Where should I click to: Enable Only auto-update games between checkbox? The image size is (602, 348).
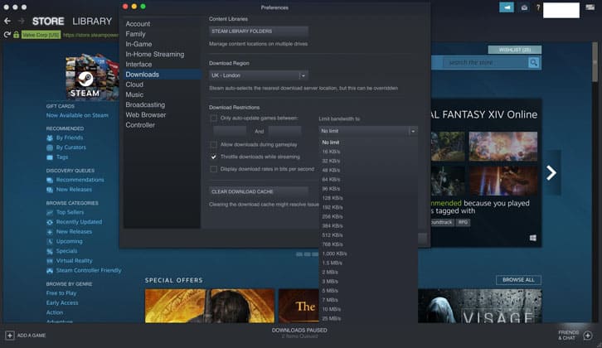(x=213, y=118)
